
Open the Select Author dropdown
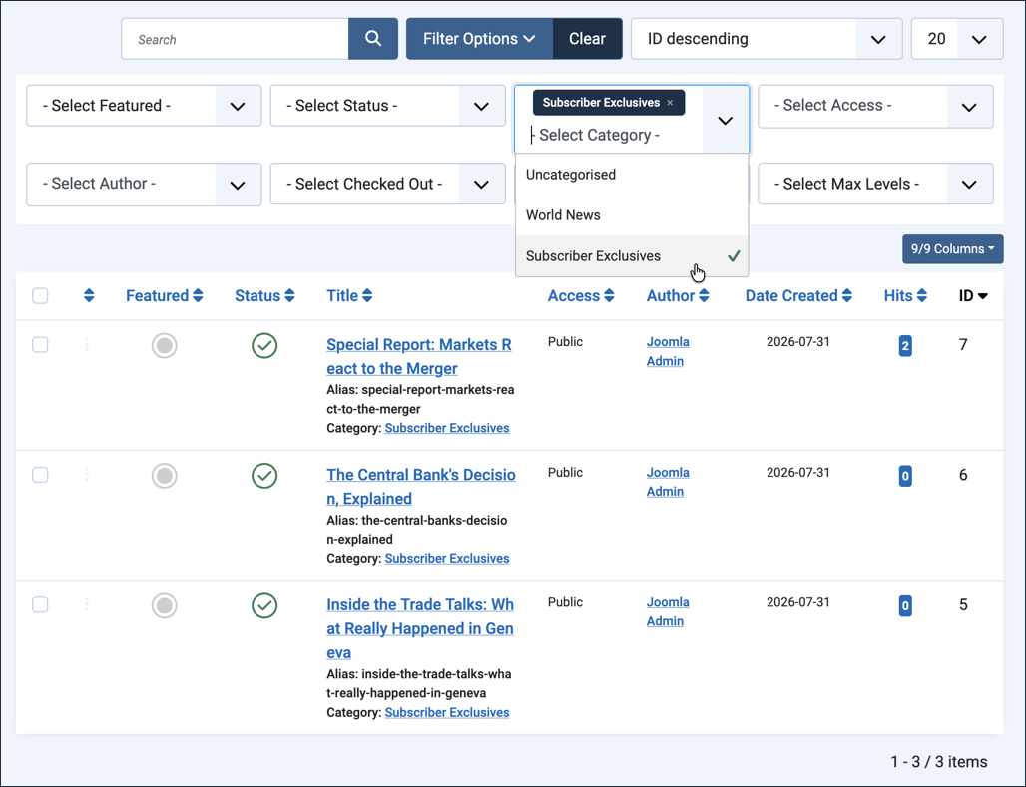(144, 185)
